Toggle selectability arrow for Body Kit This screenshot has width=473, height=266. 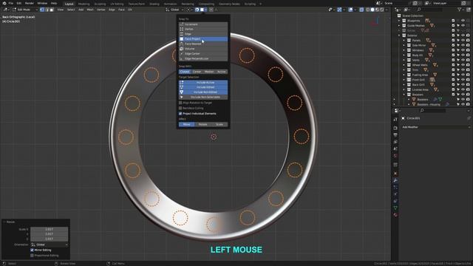(458, 55)
